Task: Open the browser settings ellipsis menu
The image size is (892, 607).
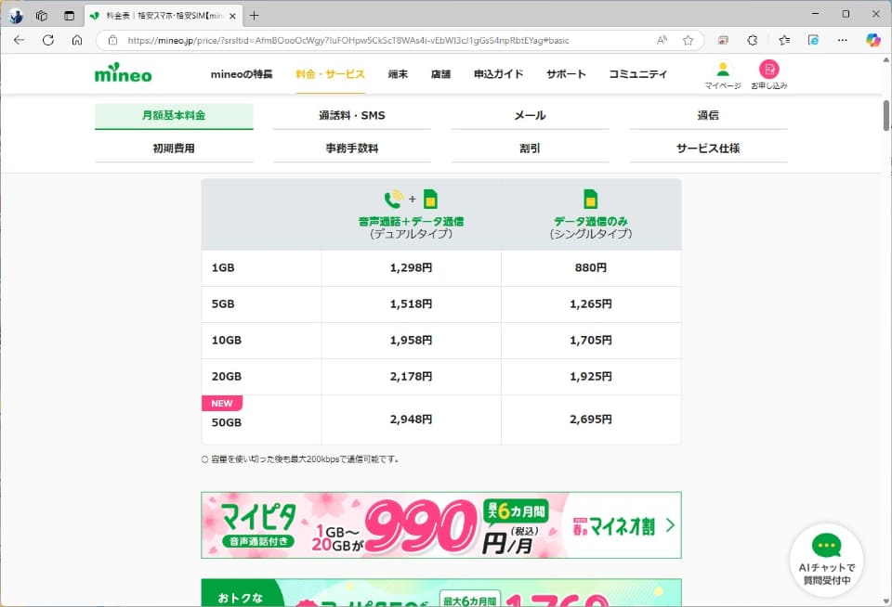Action: 843,40
